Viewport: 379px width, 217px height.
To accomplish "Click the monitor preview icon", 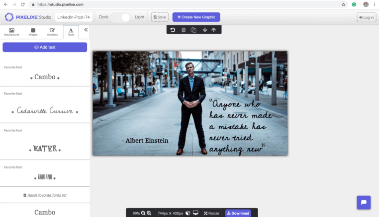I will click(195, 213).
